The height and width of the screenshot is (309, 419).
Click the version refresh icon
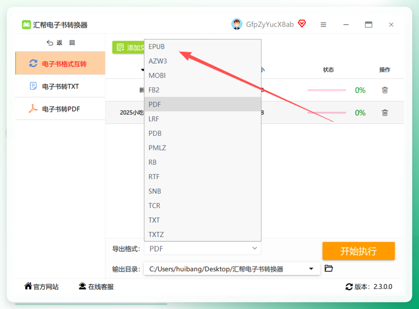pos(349,287)
